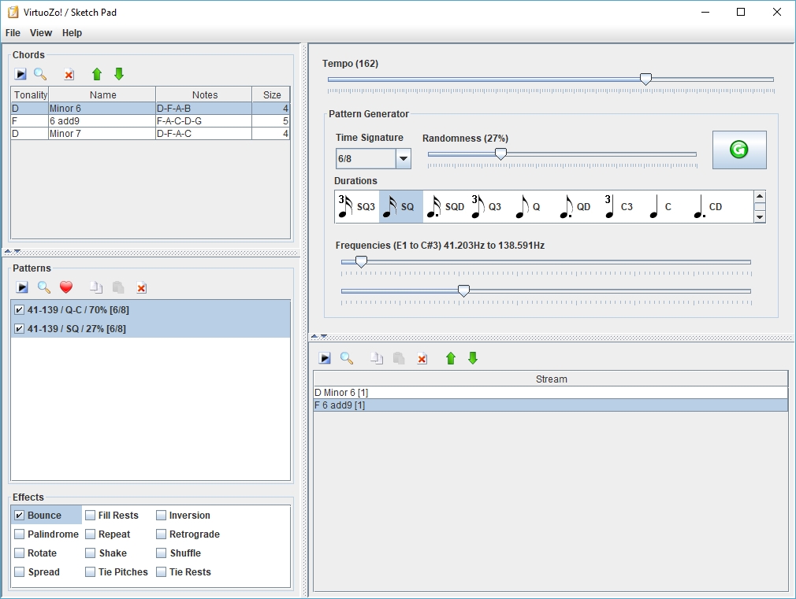Move chord up with green arrow in Chords
The image size is (796, 599).
(97, 74)
